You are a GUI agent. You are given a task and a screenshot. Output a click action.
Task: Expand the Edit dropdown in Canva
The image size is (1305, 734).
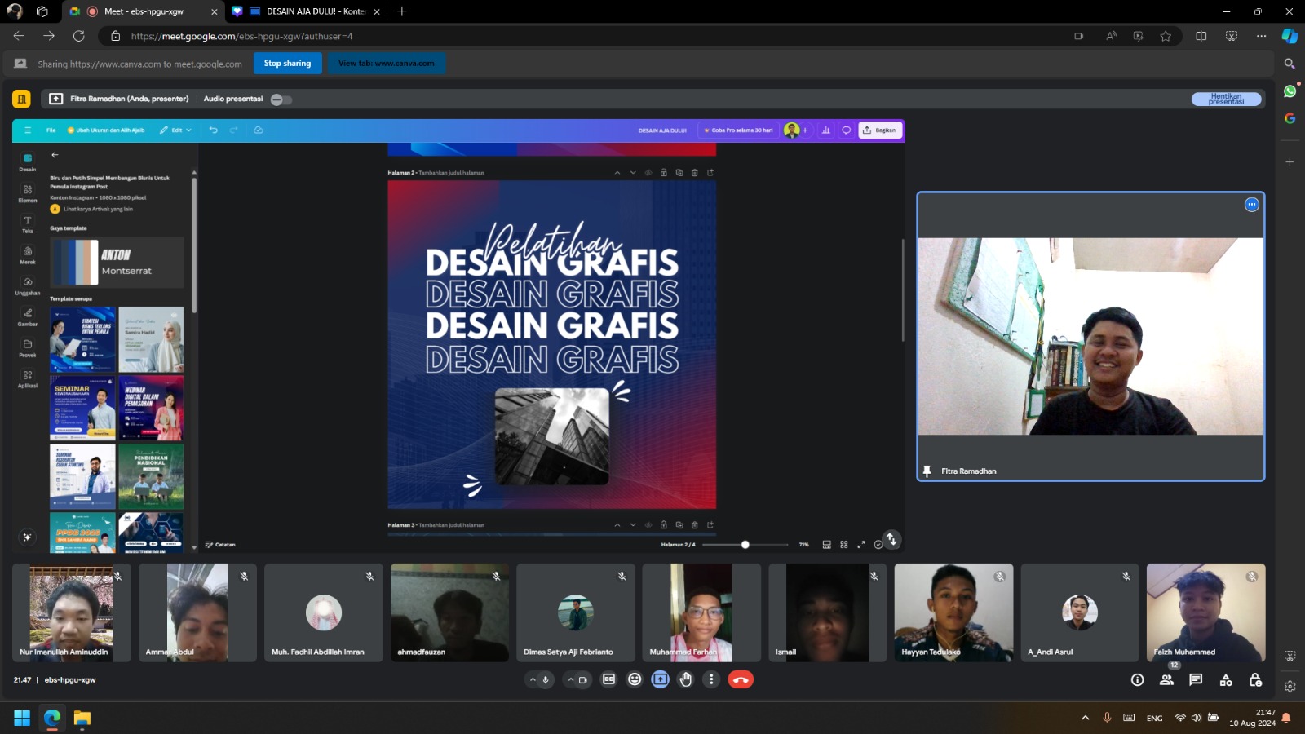(x=176, y=130)
